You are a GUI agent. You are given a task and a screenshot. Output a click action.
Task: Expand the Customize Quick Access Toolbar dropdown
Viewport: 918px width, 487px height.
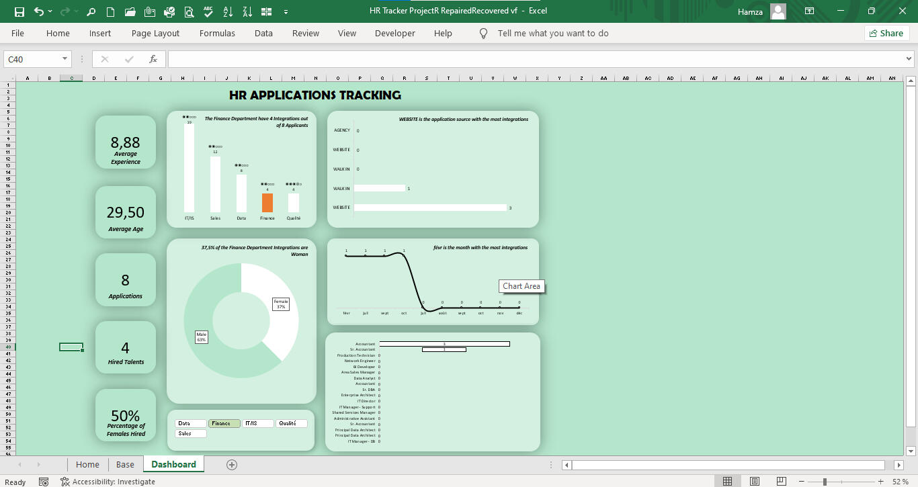point(286,11)
